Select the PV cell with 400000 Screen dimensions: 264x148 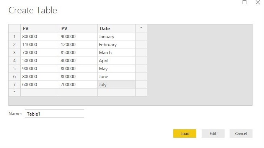coord(78,60)
